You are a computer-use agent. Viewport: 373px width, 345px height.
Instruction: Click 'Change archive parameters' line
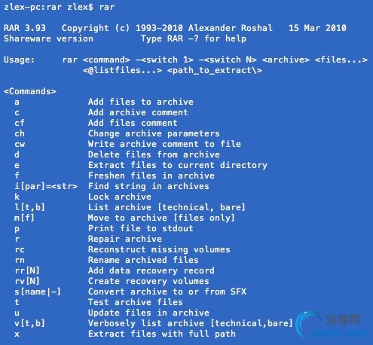(x=154, y=133)
